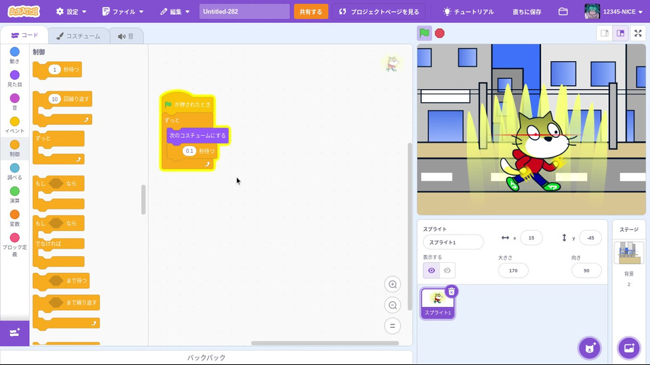Switch to the コード code tab
Viewport: 650px width, 365px height.
24,36
